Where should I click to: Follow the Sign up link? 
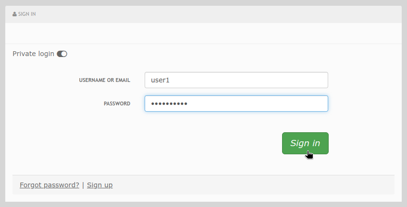click(x=99, y=185)
